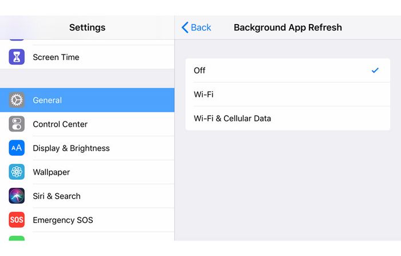Tap the partially visible green icon below SOS

[x=17, y=238]
